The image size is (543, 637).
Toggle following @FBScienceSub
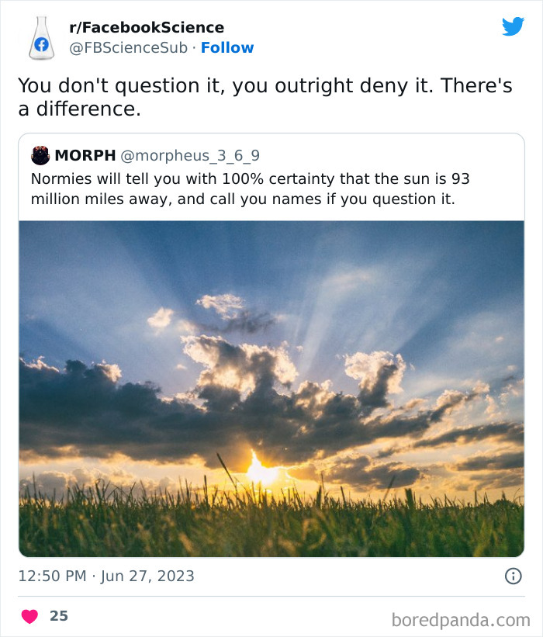pyautogui.click(x=227, y=47)
